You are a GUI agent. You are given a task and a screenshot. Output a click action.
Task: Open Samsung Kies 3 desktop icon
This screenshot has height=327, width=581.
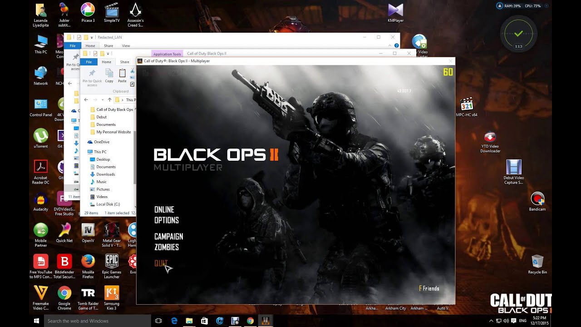[x=112, y=297]
